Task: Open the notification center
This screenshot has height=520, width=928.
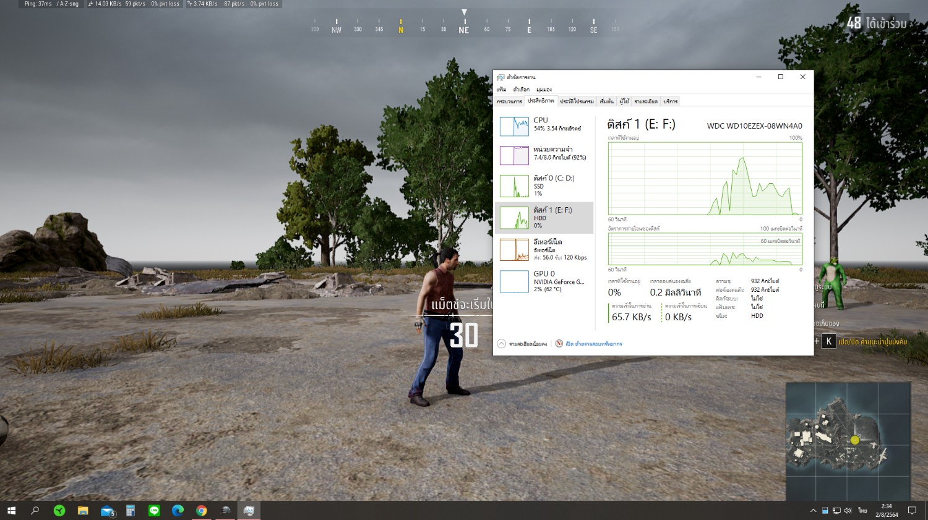Action: [912, 511]
